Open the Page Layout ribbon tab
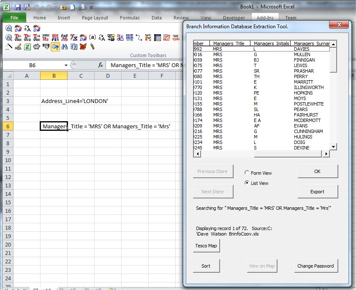This screenshot has height=290, width=356. (x=95, y=18)
